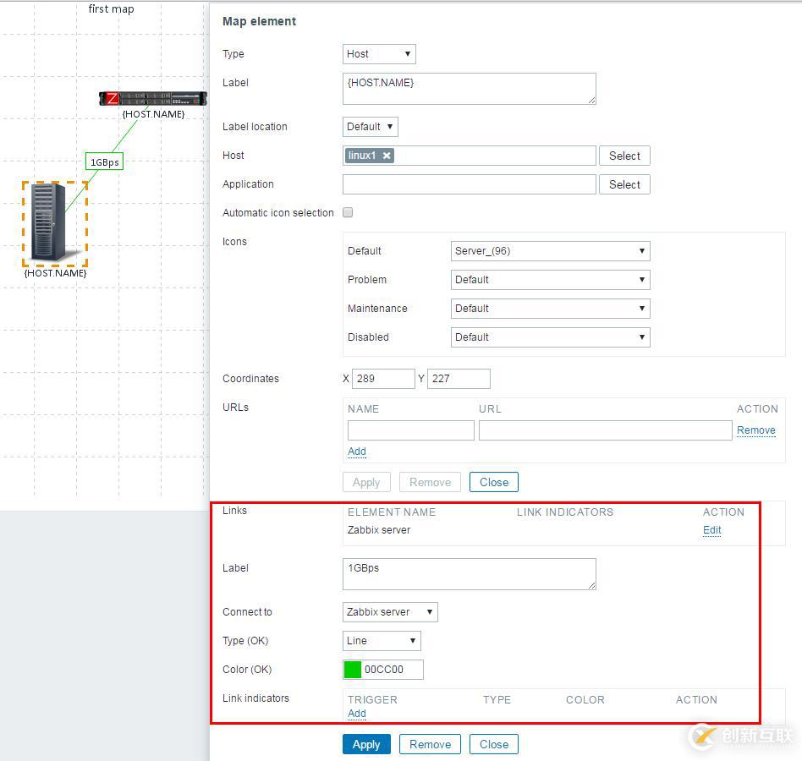The height and width of the screenshot is (761, 802).
Task: Open the Problem icon dropdown
Action: (x=550, y=279)
